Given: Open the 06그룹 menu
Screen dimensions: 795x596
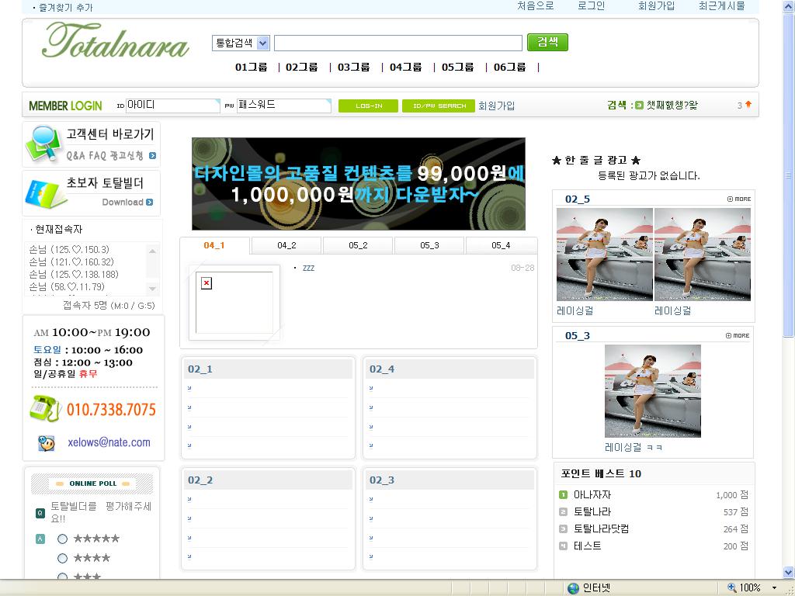Looking at the screenshot, I should coord(509,67).
